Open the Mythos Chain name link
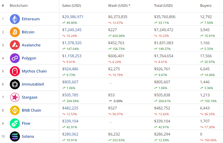 pos(34,71)
